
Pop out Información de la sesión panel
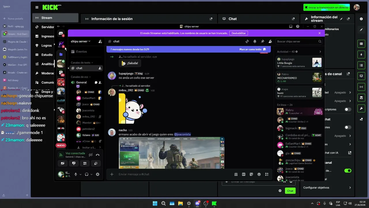point(211,19)
